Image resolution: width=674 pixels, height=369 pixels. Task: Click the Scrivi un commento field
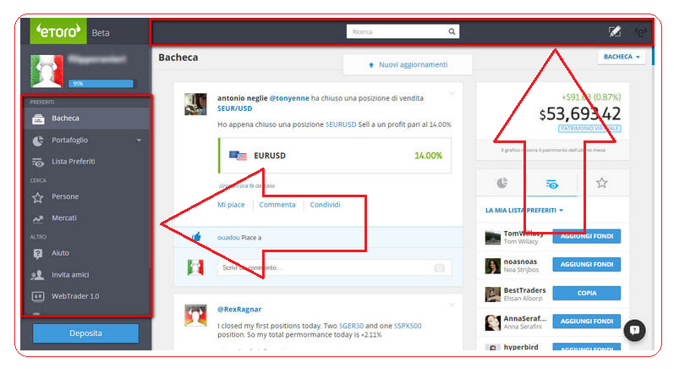point(334,267)
